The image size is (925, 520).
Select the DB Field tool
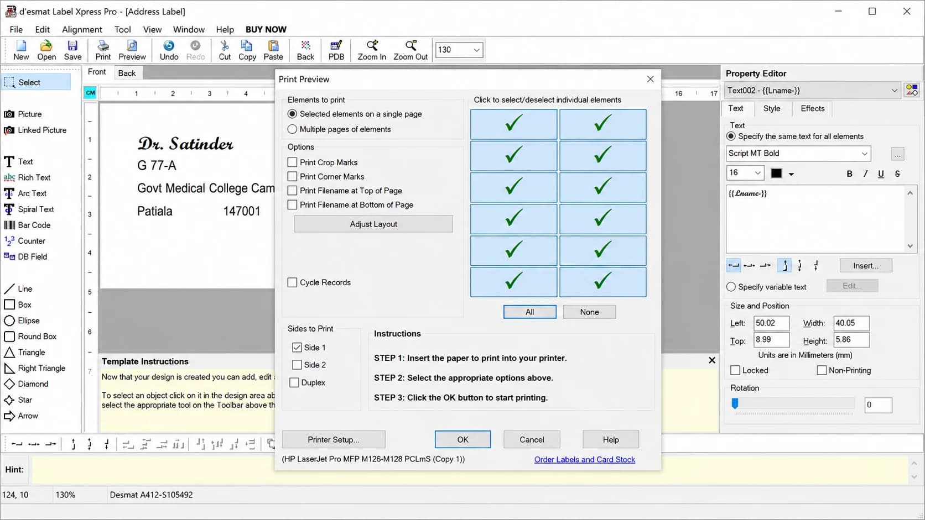pyautogui.click(x=26, y=256)
